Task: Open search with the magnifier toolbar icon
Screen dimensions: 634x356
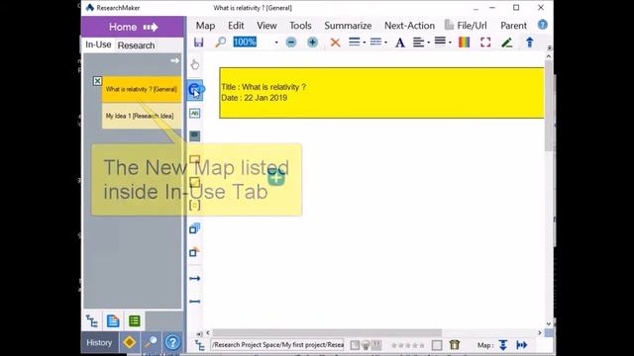Action: (x=220, y=42)
